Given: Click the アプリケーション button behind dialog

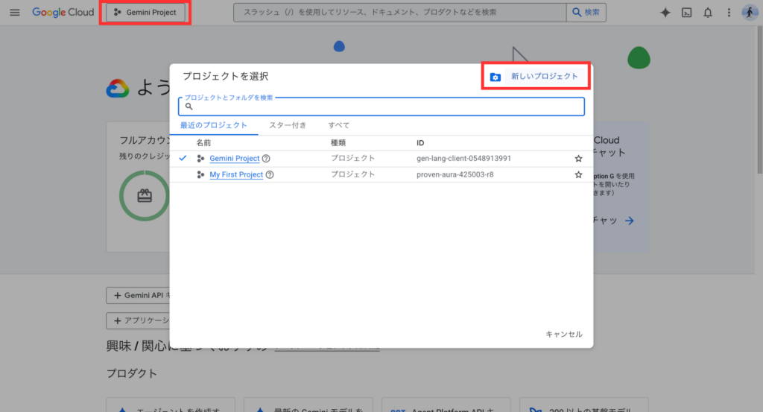Looking at the screenshot, I should tap(138, 320).
